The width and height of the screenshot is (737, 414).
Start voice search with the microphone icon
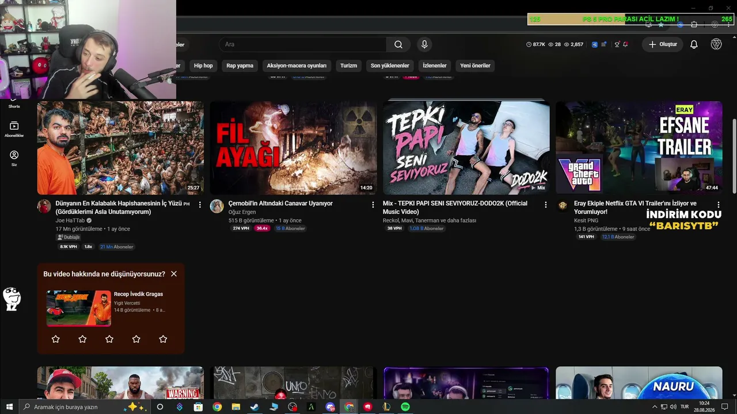point(424,44)
